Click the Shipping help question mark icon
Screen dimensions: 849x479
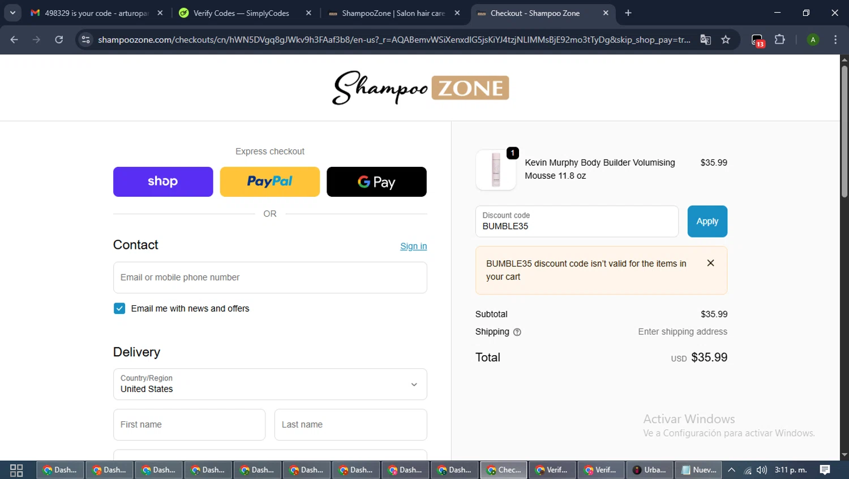(x=517, y=332)
